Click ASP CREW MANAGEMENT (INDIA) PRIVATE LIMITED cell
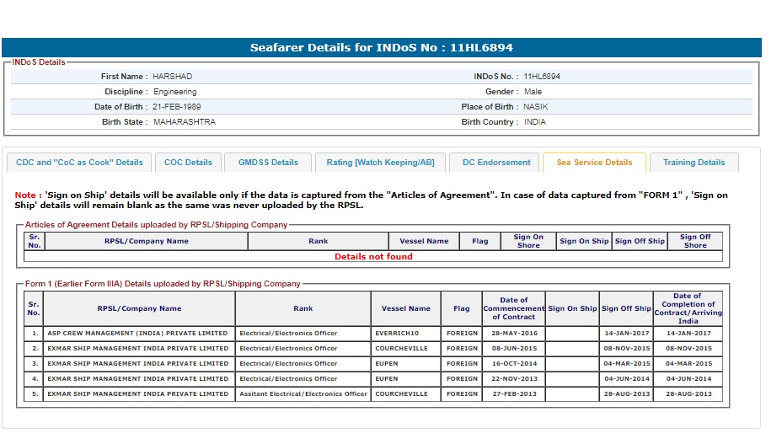782x444 pixels. tap(138, 334)
